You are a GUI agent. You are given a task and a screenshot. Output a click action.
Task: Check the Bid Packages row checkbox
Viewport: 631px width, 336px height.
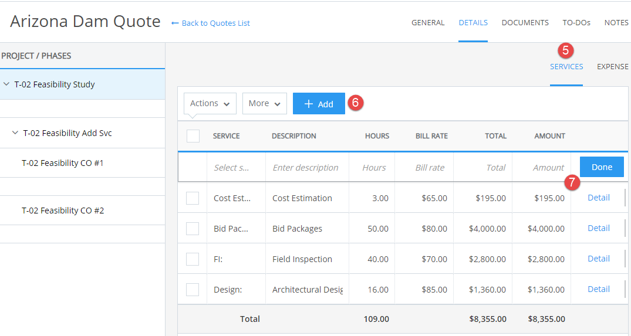coord(193,229)
